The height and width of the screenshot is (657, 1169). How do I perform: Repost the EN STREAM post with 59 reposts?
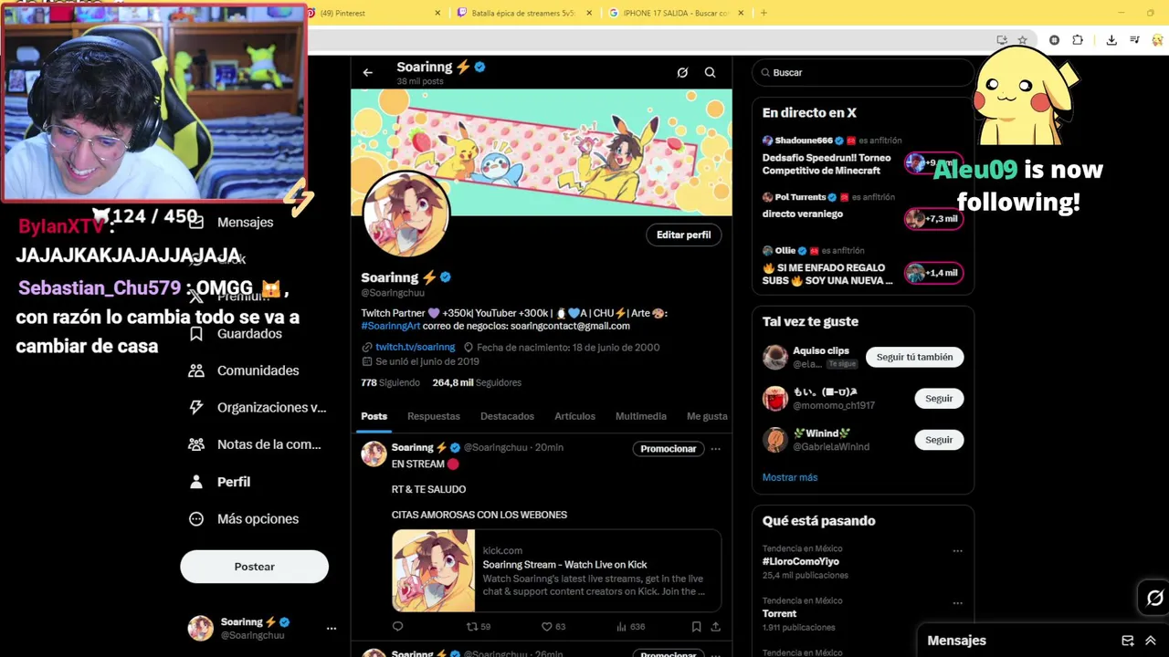(479, 626)
